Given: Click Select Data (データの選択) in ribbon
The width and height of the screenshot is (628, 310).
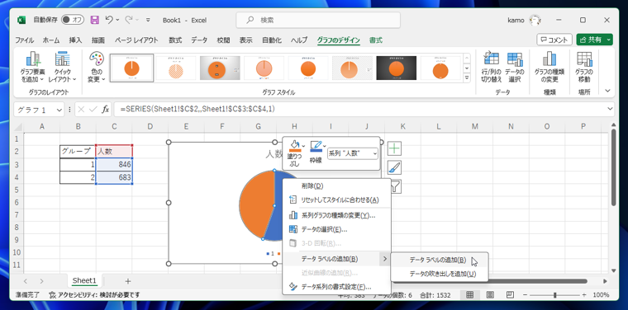Looking at the screenshot, I should point(514,68).
